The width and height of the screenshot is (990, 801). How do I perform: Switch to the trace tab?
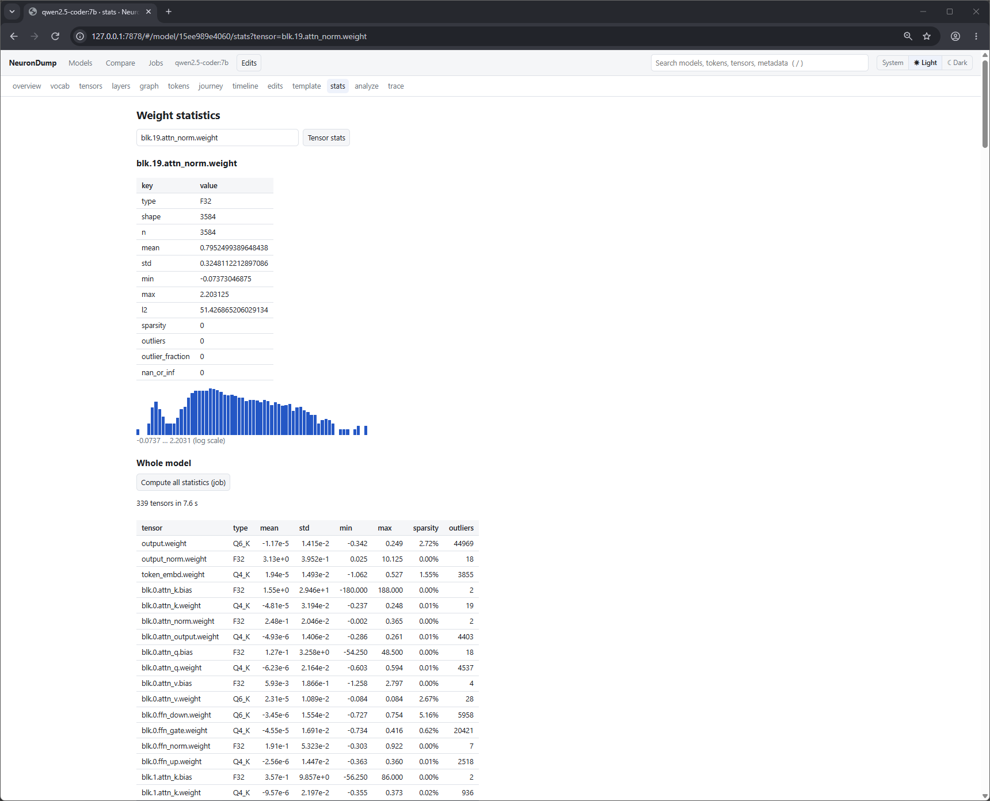tap(396, 86)
